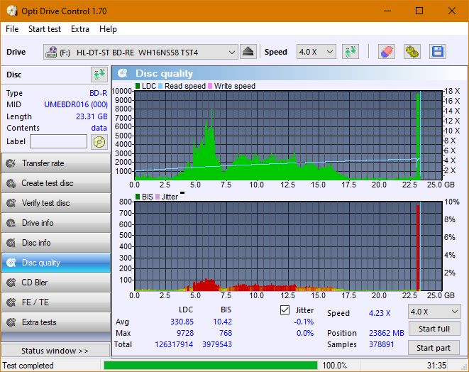This screenshot has width=469, height=372.
Task: Click the Samples value 378891
Action: [x=381, y=344]
